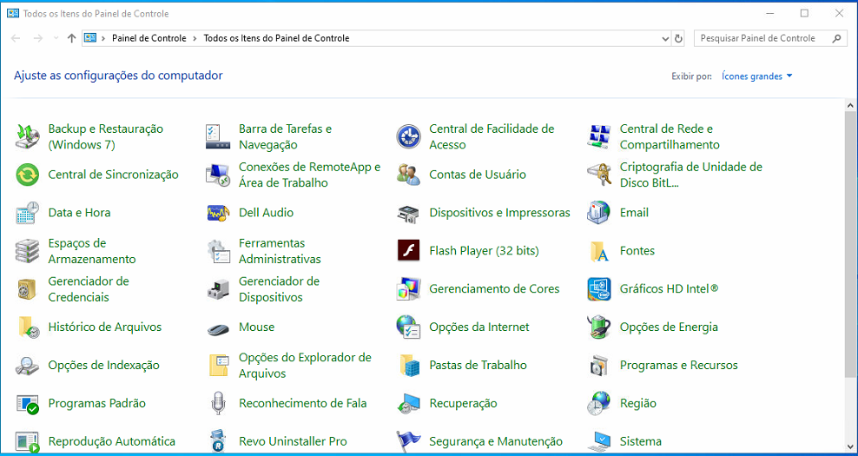Expand the address bar history dropdown arrow
The height and width of the screenshot is (456, 858).
pyautogui.click(x=665, y=38)
